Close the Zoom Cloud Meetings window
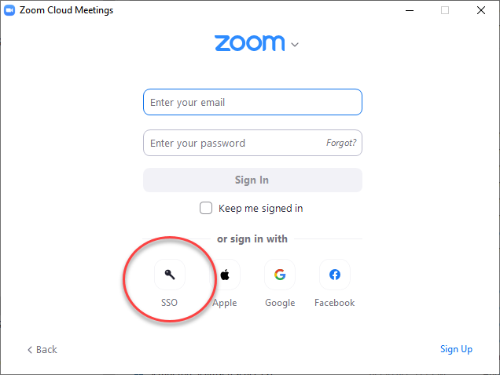 point(481,10)
